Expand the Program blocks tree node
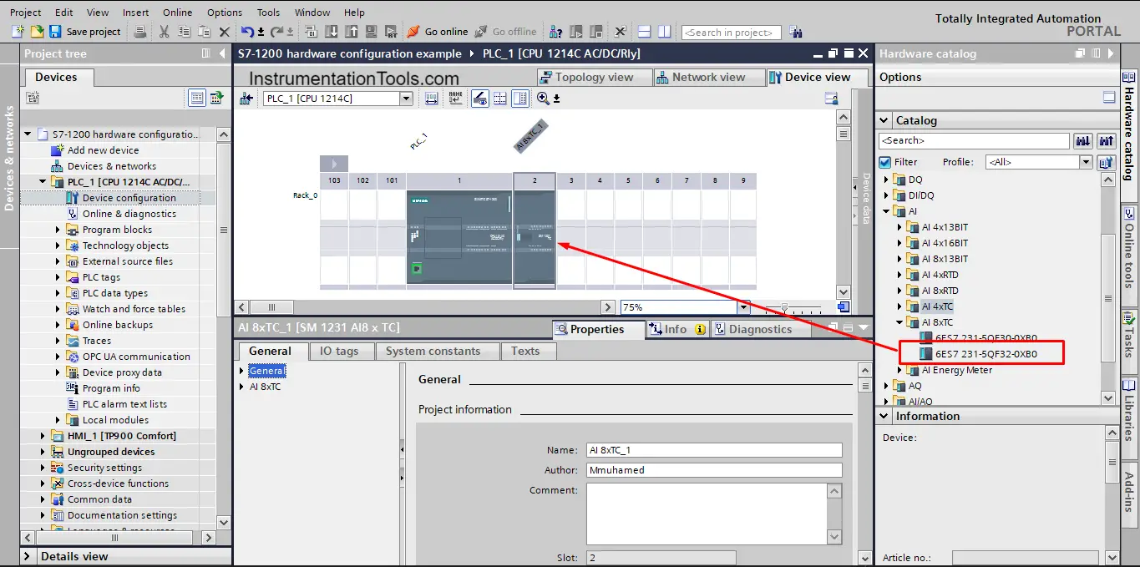 [x=58, y=230]
